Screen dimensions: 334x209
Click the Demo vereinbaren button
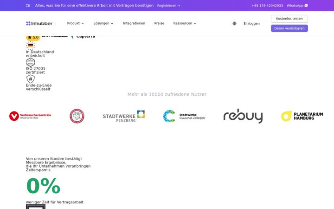(289, 28)
